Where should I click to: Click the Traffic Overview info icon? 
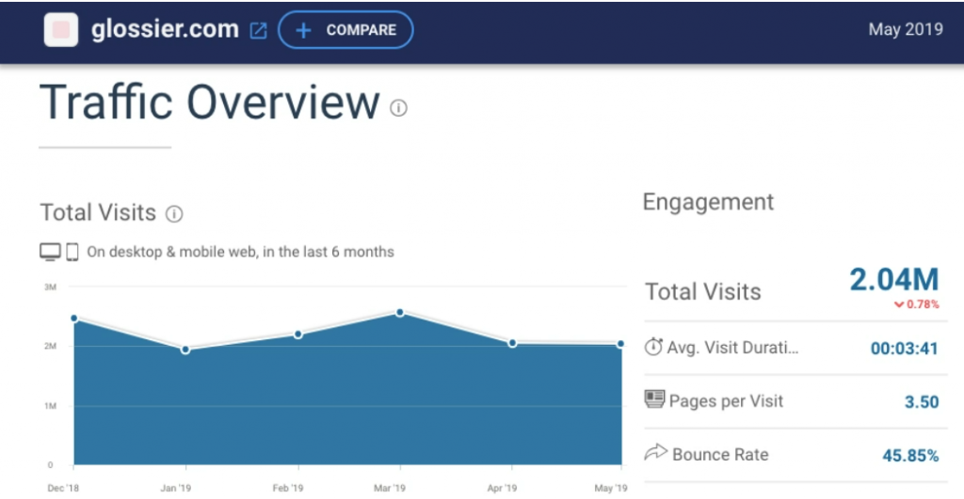(398, 108)
